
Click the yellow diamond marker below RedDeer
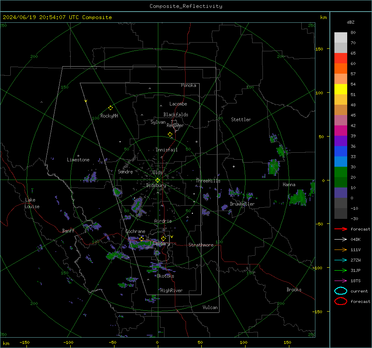[170, 134]
